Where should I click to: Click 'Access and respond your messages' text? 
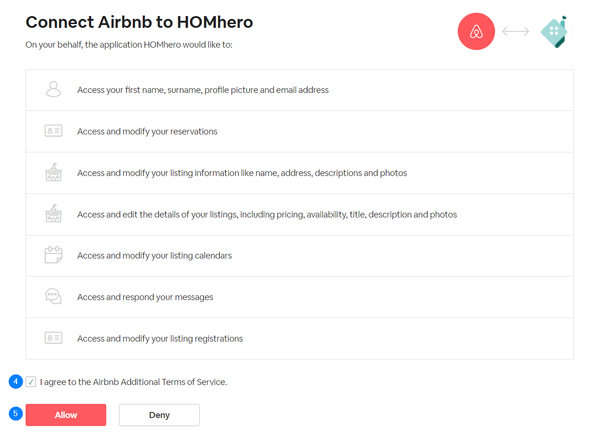point(145,297)
